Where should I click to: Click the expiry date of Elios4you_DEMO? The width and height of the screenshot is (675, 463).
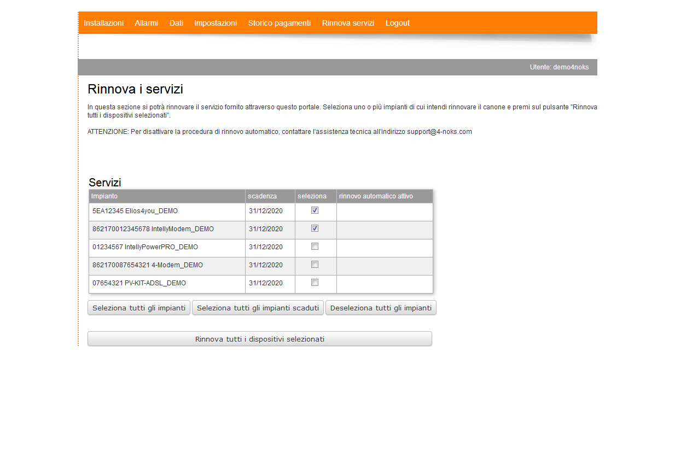(x=266, y=211)
